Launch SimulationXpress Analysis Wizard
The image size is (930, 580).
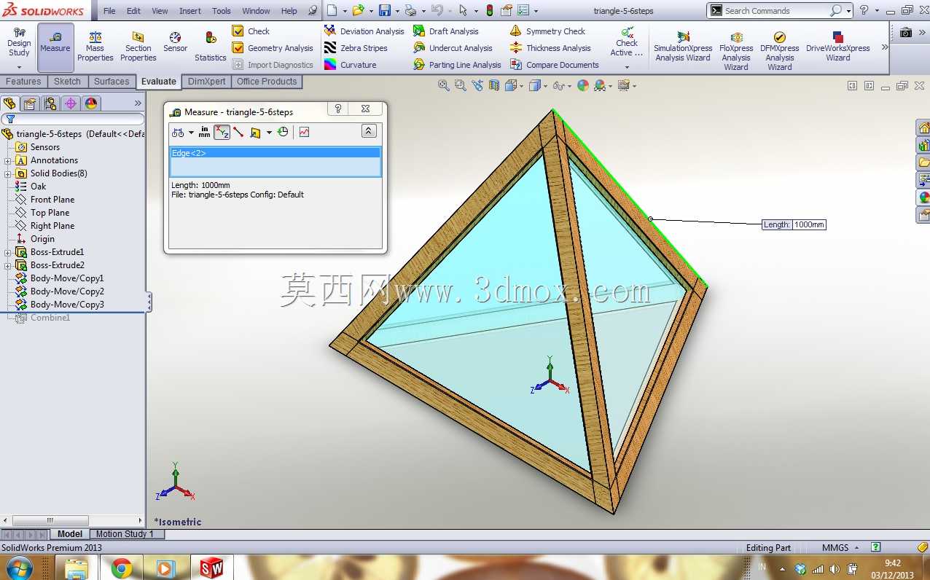coord(683,47)
